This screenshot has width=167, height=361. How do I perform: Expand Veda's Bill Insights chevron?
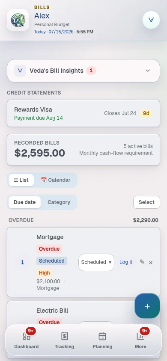(x=148, y=71)
